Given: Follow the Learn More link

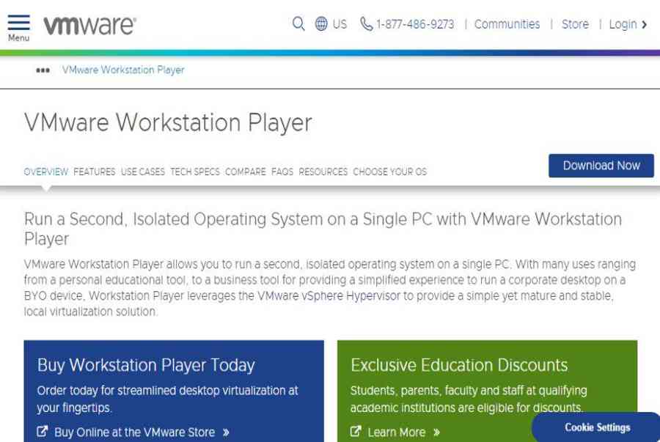Looking at the screenshot, I should [x=397, y=432].
